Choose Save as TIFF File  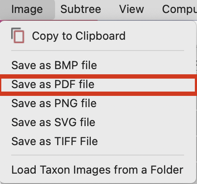point(55,141)
